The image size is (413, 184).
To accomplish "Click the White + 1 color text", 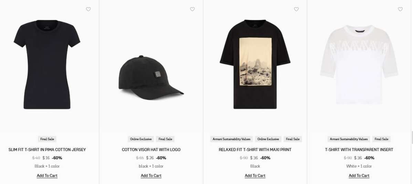I will coord(359,166).
